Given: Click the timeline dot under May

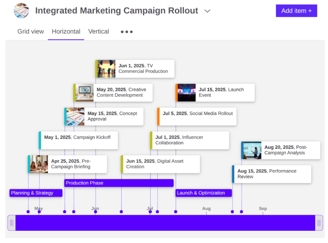Looking at the screenshot, I should (x=39, y=212).
